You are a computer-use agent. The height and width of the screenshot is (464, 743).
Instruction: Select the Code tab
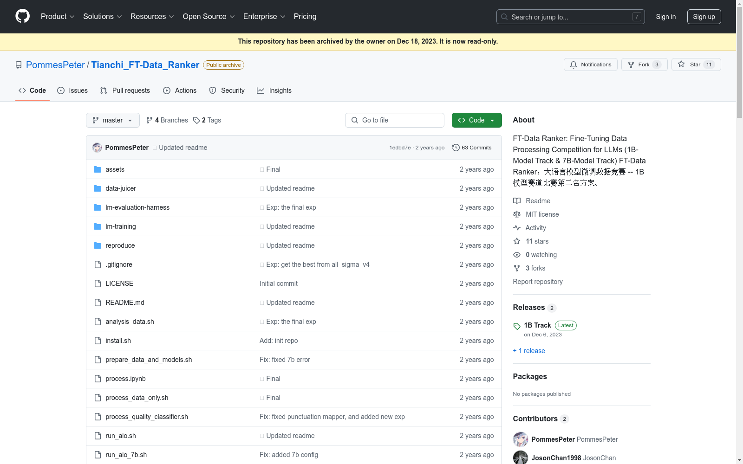[x=33, y=90]
